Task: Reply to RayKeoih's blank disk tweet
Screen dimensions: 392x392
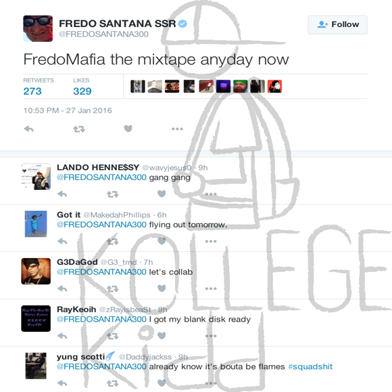Action: click(62, 336)
